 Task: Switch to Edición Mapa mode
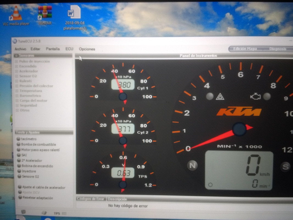coord(245,49)
